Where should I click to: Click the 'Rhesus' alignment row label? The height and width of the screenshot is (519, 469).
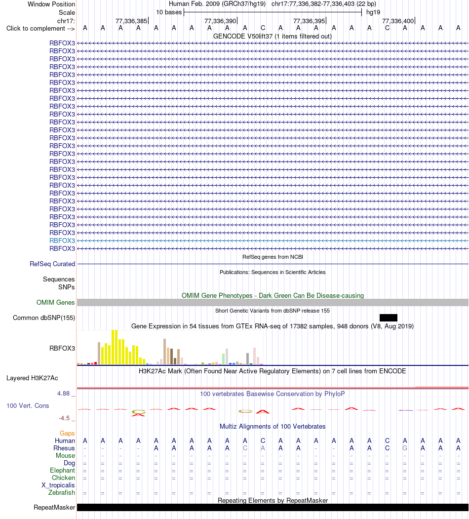64,448
